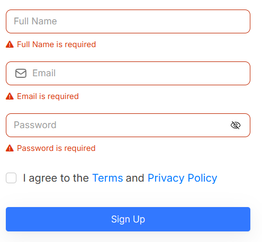Click warning triangle beside Password error
Viewport: 262px width, 242px height.
[10, 148]
